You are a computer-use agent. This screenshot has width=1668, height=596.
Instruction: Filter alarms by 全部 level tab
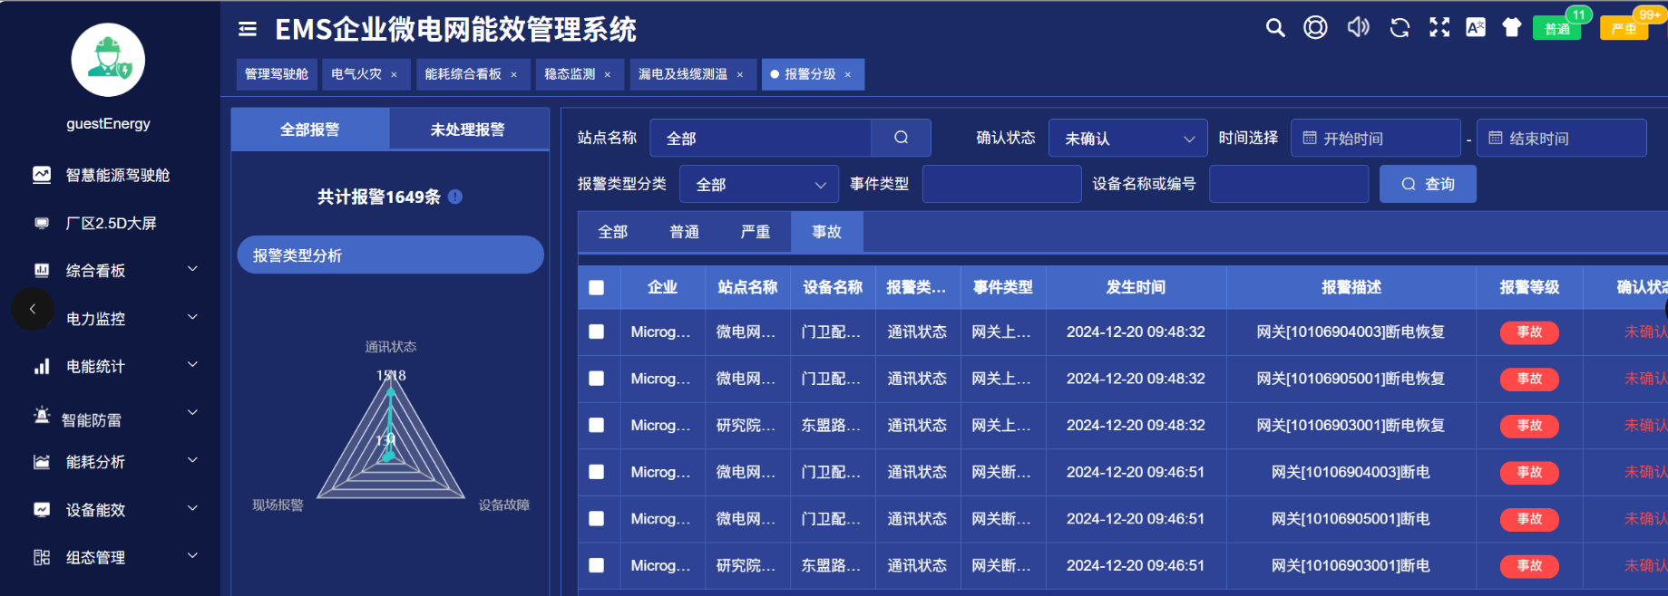613,232
